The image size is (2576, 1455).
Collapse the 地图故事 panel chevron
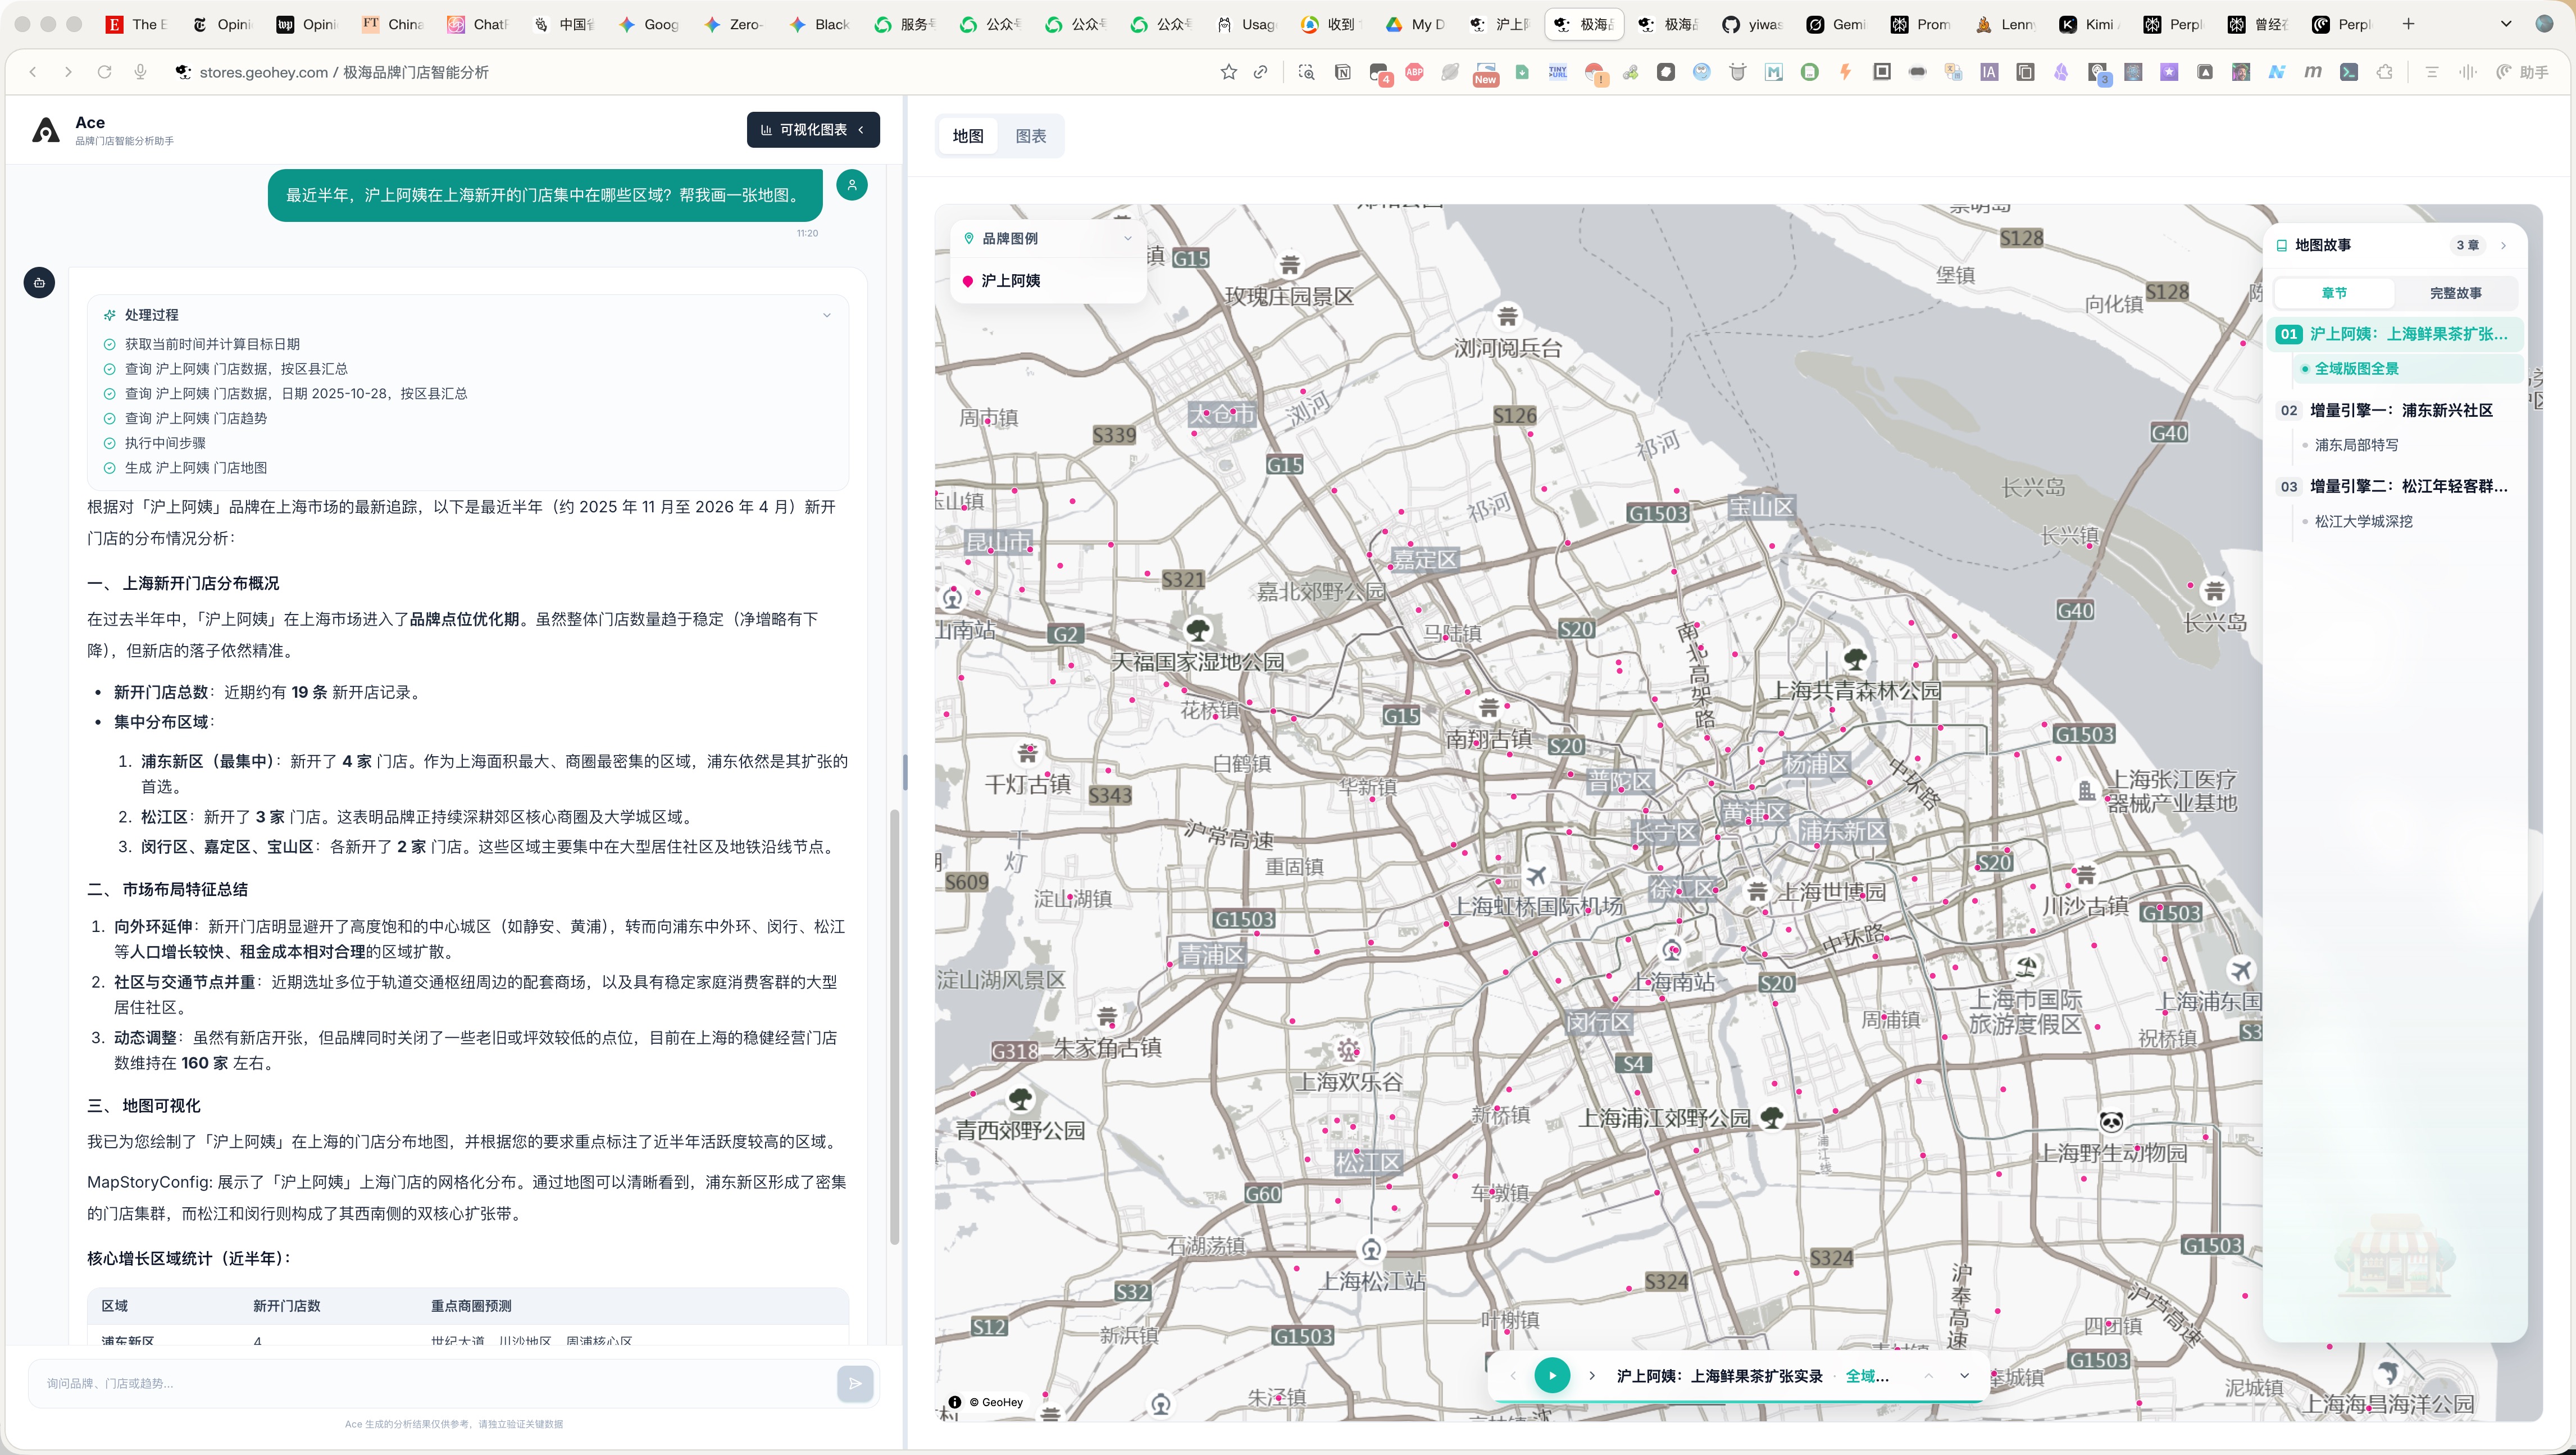(x=2503, y=245)
